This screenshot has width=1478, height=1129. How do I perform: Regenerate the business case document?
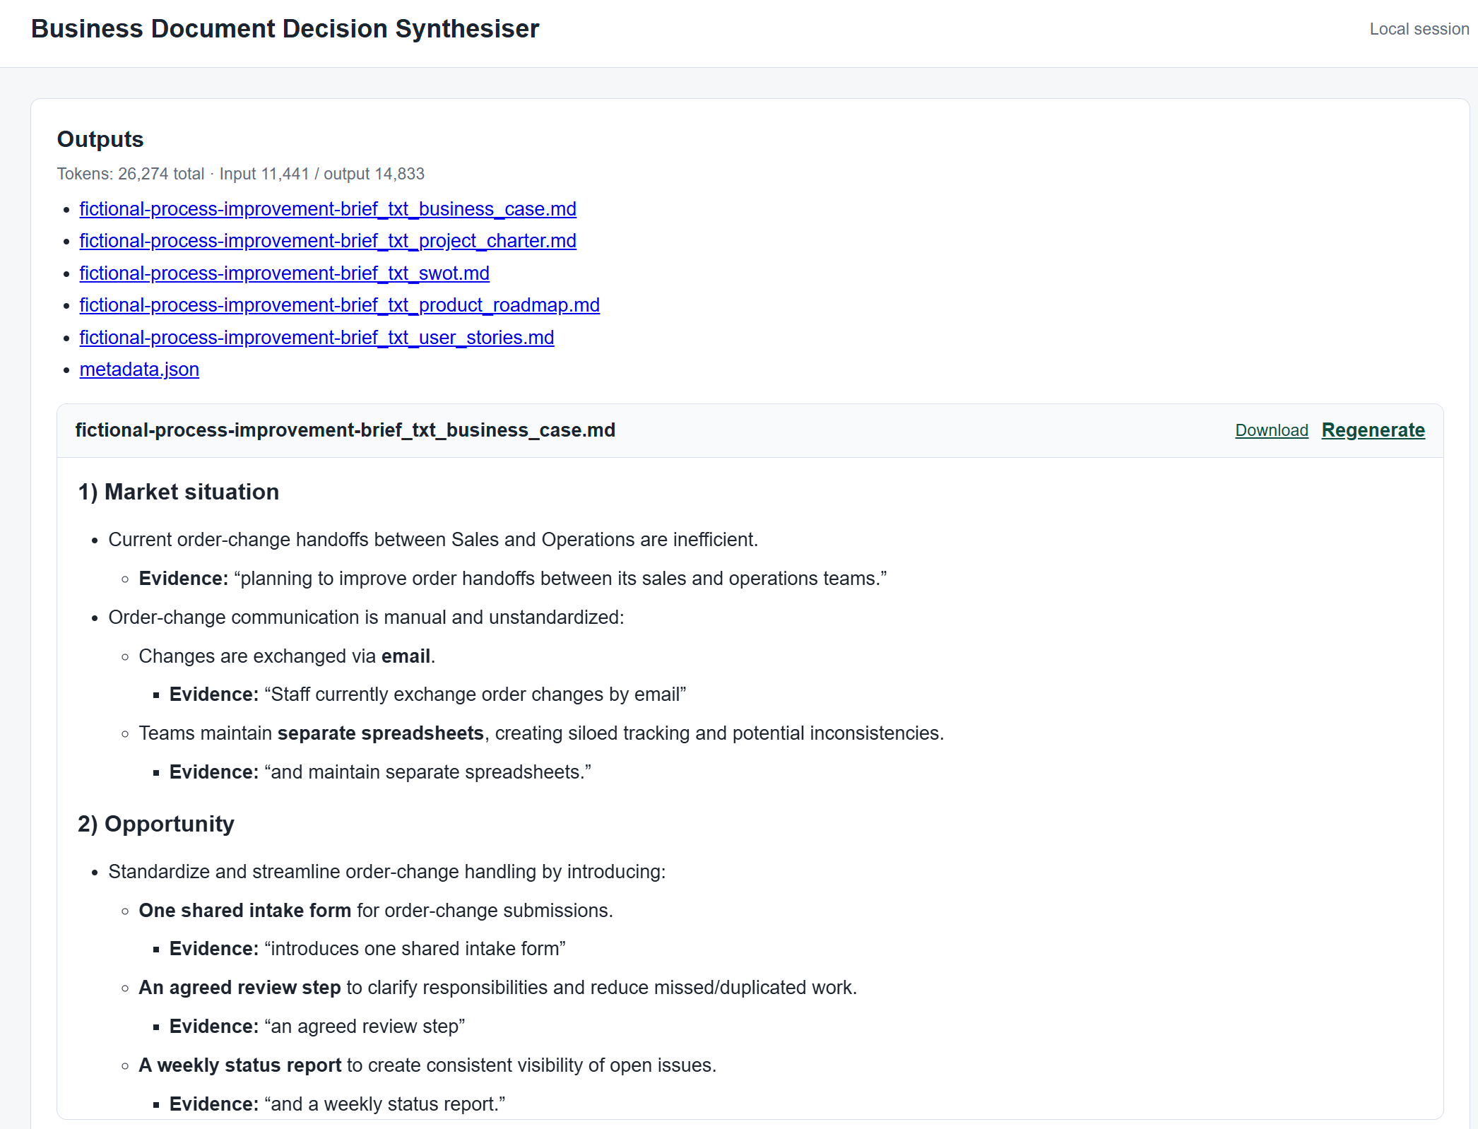coord(1373,430)
